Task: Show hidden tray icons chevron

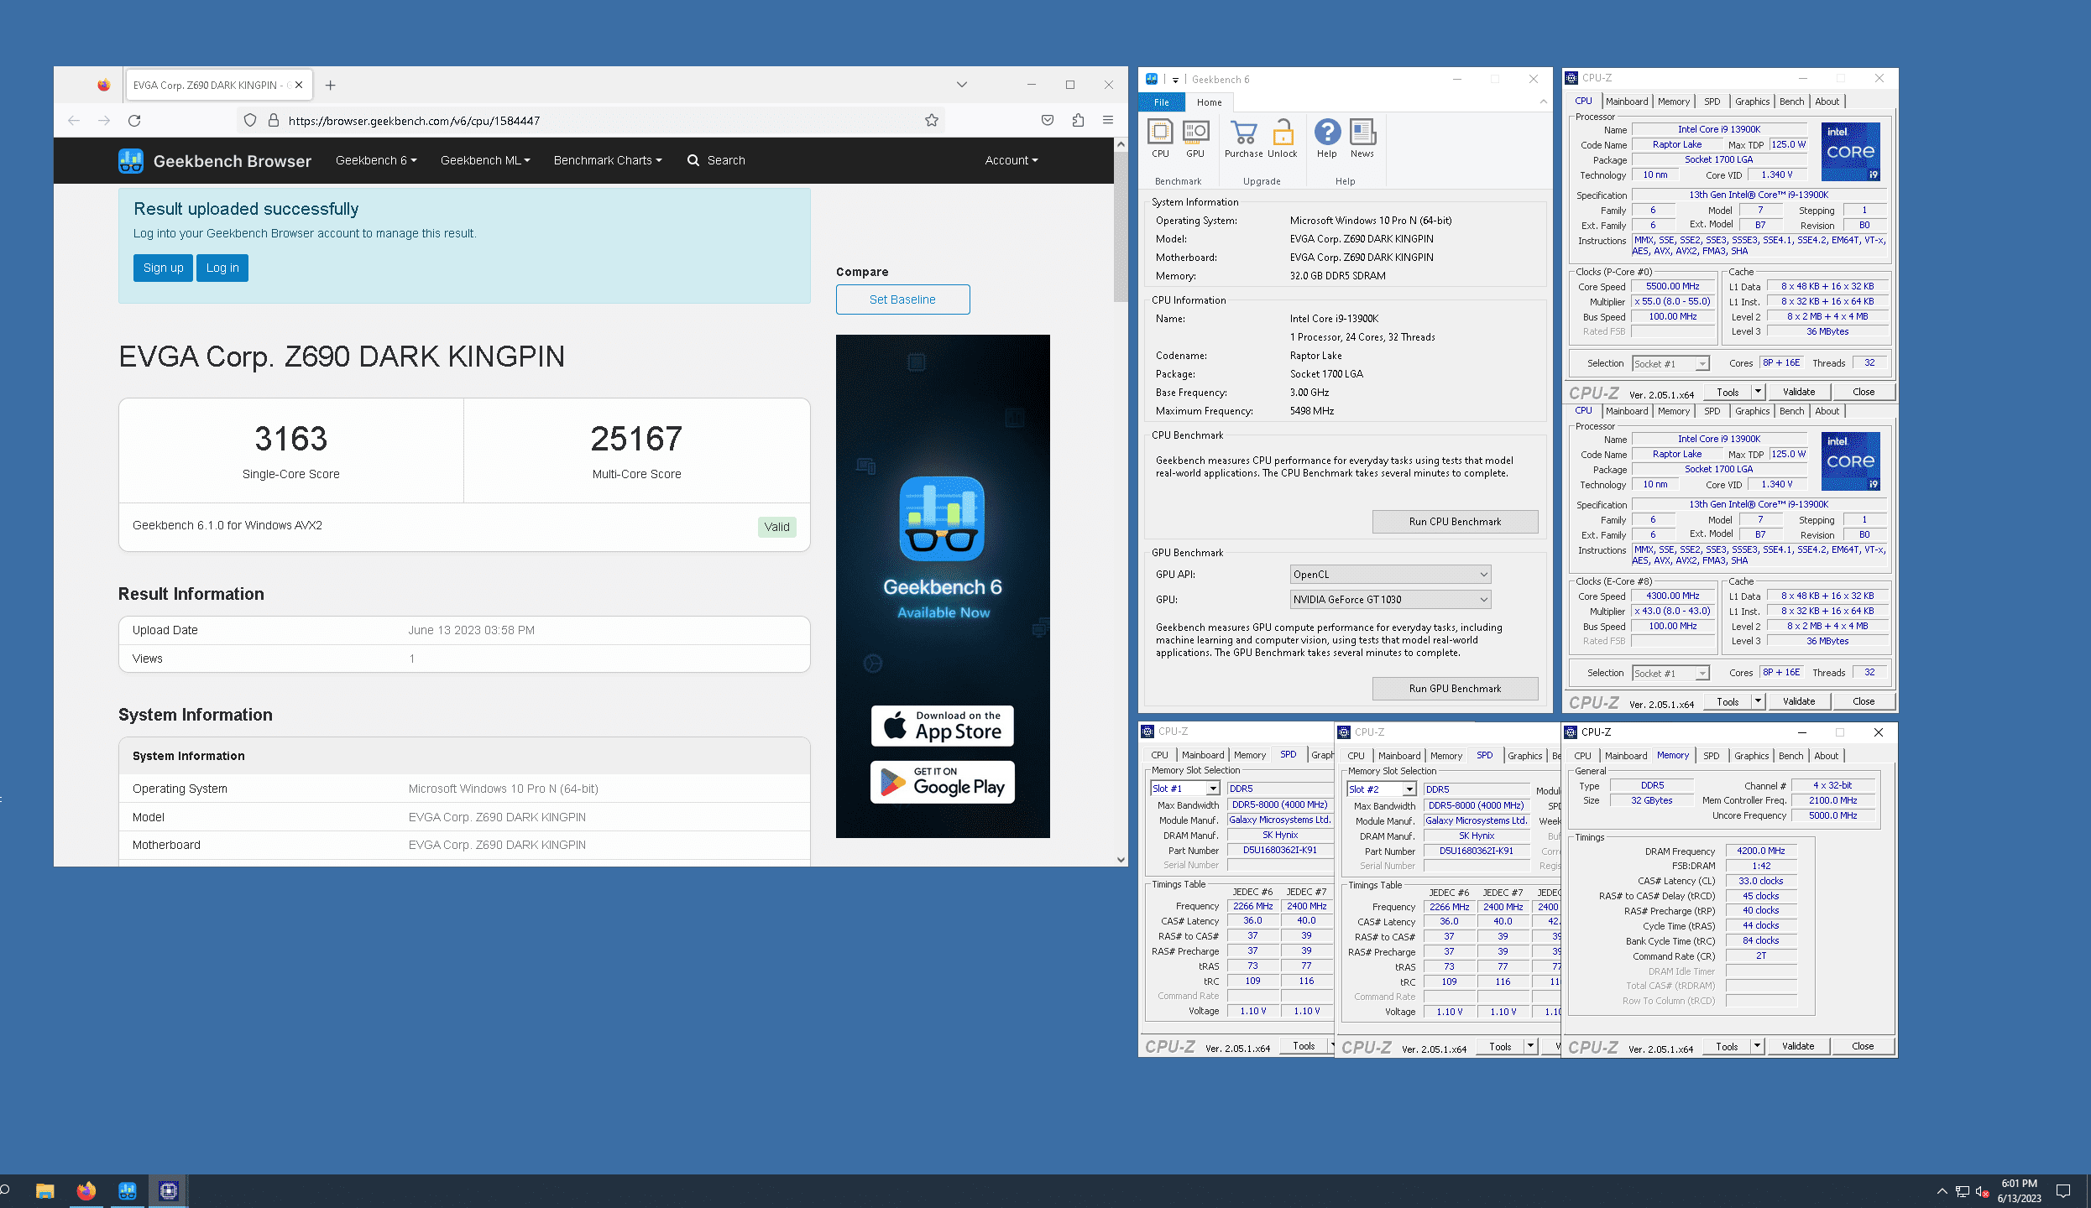Action: 1942,1191
